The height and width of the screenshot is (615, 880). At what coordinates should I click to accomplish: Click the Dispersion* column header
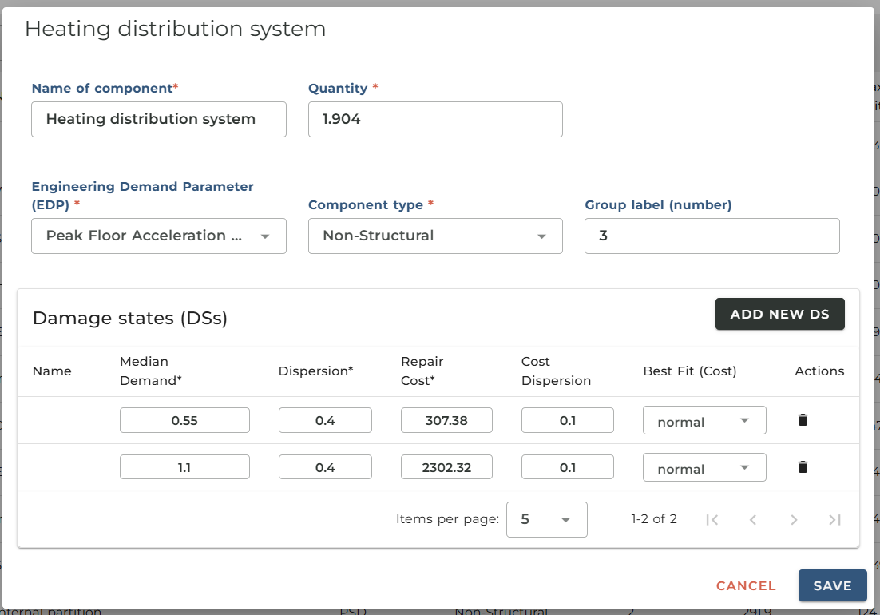(316, 371)
